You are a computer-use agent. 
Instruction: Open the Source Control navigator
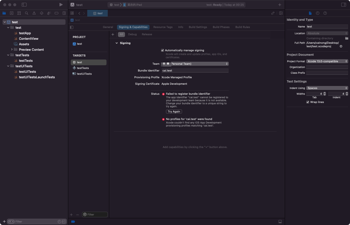pos(11,13)
